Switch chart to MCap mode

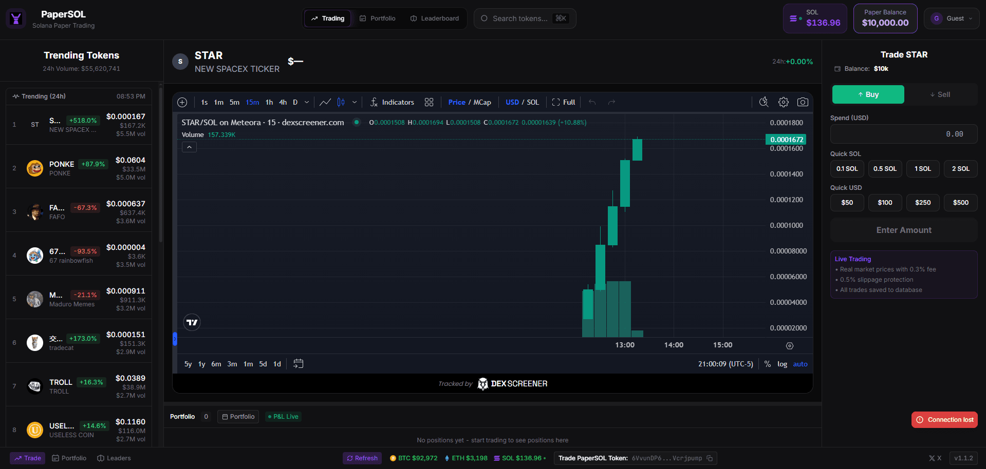tap(482, 102)
